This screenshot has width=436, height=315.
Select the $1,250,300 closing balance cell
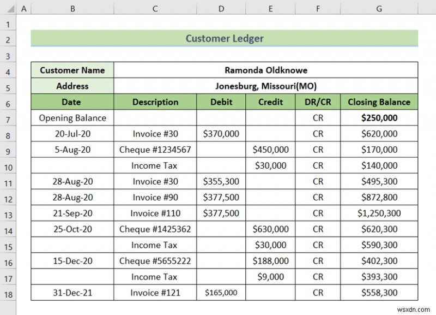click(378, 213)
